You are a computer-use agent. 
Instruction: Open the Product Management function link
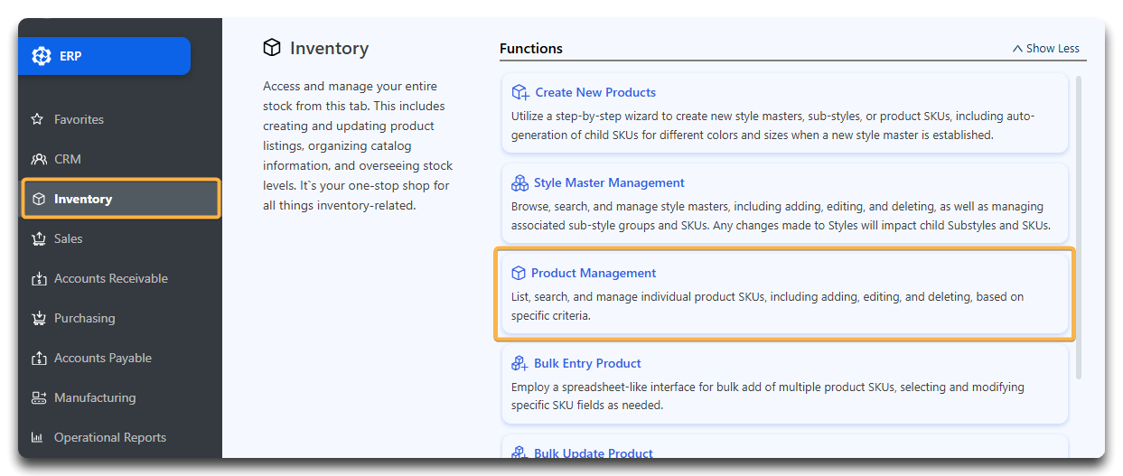pyautogui.click(x=594, y=273)
